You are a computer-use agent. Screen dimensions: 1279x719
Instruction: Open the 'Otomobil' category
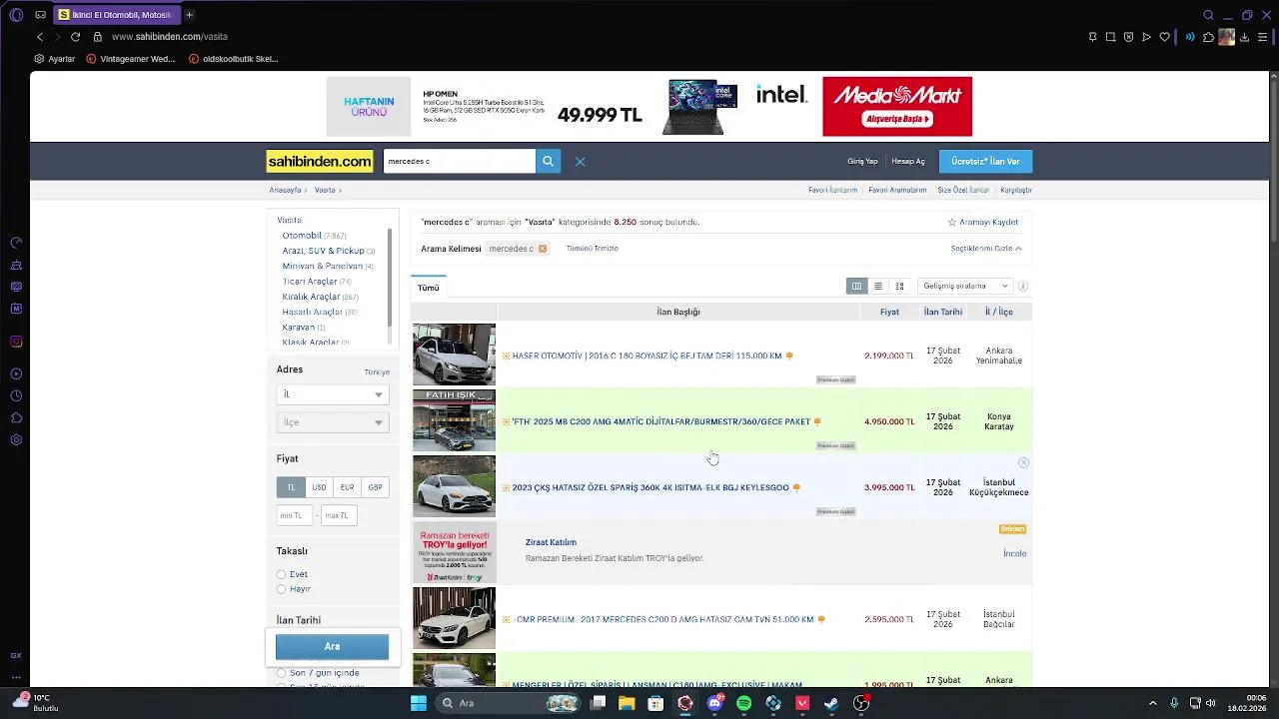click(302, 236)
